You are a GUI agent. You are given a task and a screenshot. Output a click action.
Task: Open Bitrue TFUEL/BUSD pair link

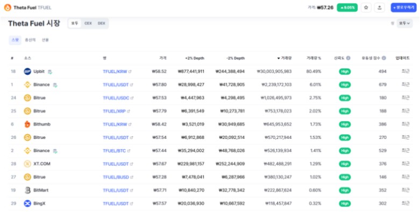pyautogui.click(x=116, y=177)
